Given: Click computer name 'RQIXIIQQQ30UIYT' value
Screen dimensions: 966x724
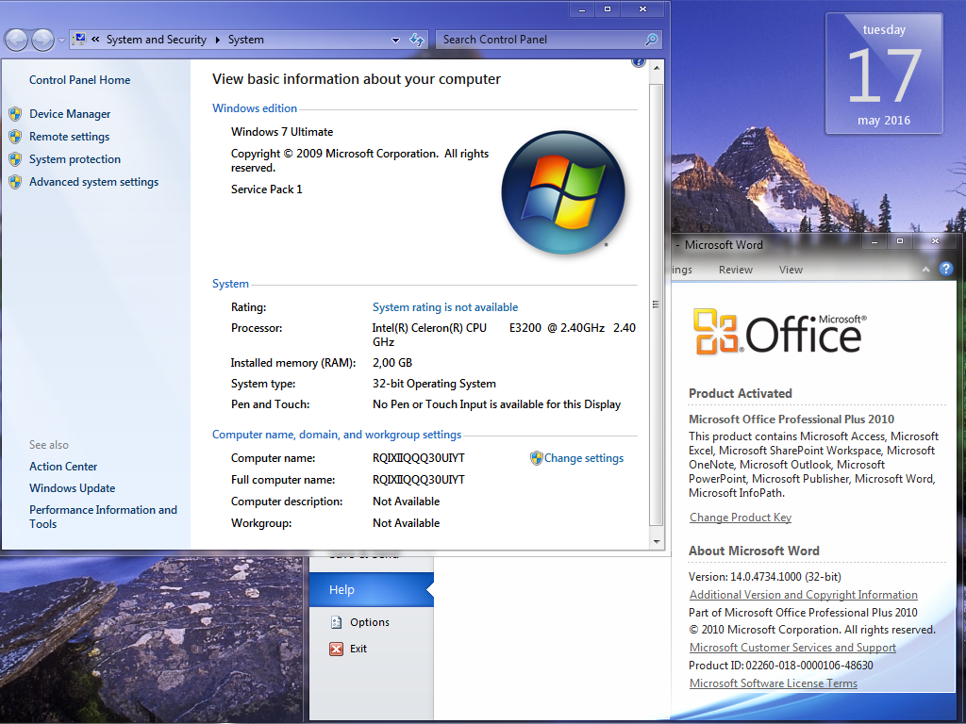Looking at the screenshot, I should pyautogui.click(x=418, y=458).
